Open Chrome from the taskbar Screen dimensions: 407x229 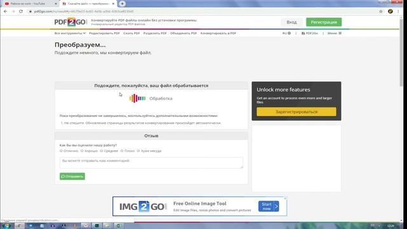point(19,226)
